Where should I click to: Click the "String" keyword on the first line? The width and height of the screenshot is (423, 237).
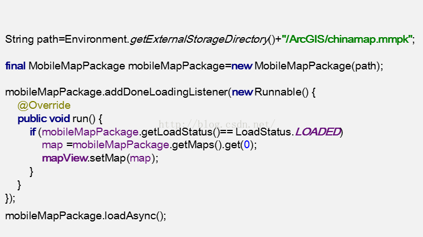tap(19, 40)
